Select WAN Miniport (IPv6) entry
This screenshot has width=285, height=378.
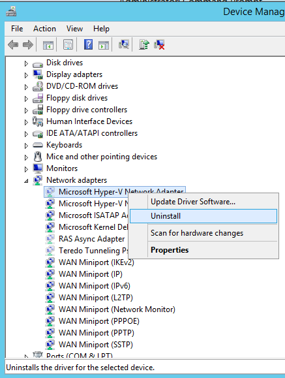pos(95,286)
